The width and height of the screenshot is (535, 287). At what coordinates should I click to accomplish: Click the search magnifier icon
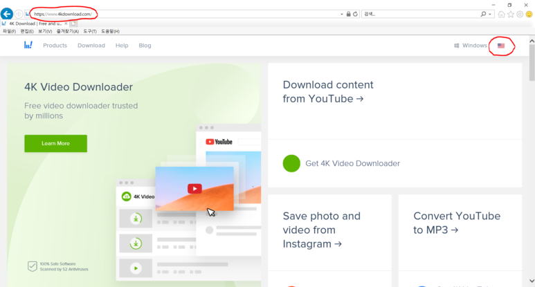tap(483, 14)
